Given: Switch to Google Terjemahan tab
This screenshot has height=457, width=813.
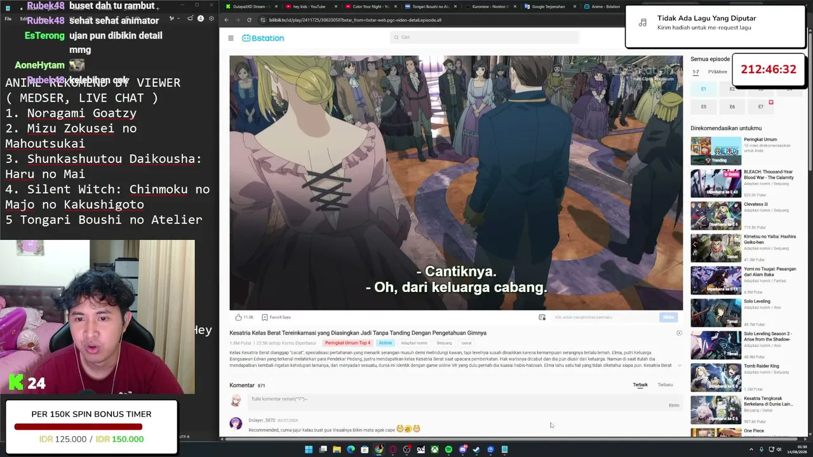Looking at the screenshot, I should click(x=551, y=6).
